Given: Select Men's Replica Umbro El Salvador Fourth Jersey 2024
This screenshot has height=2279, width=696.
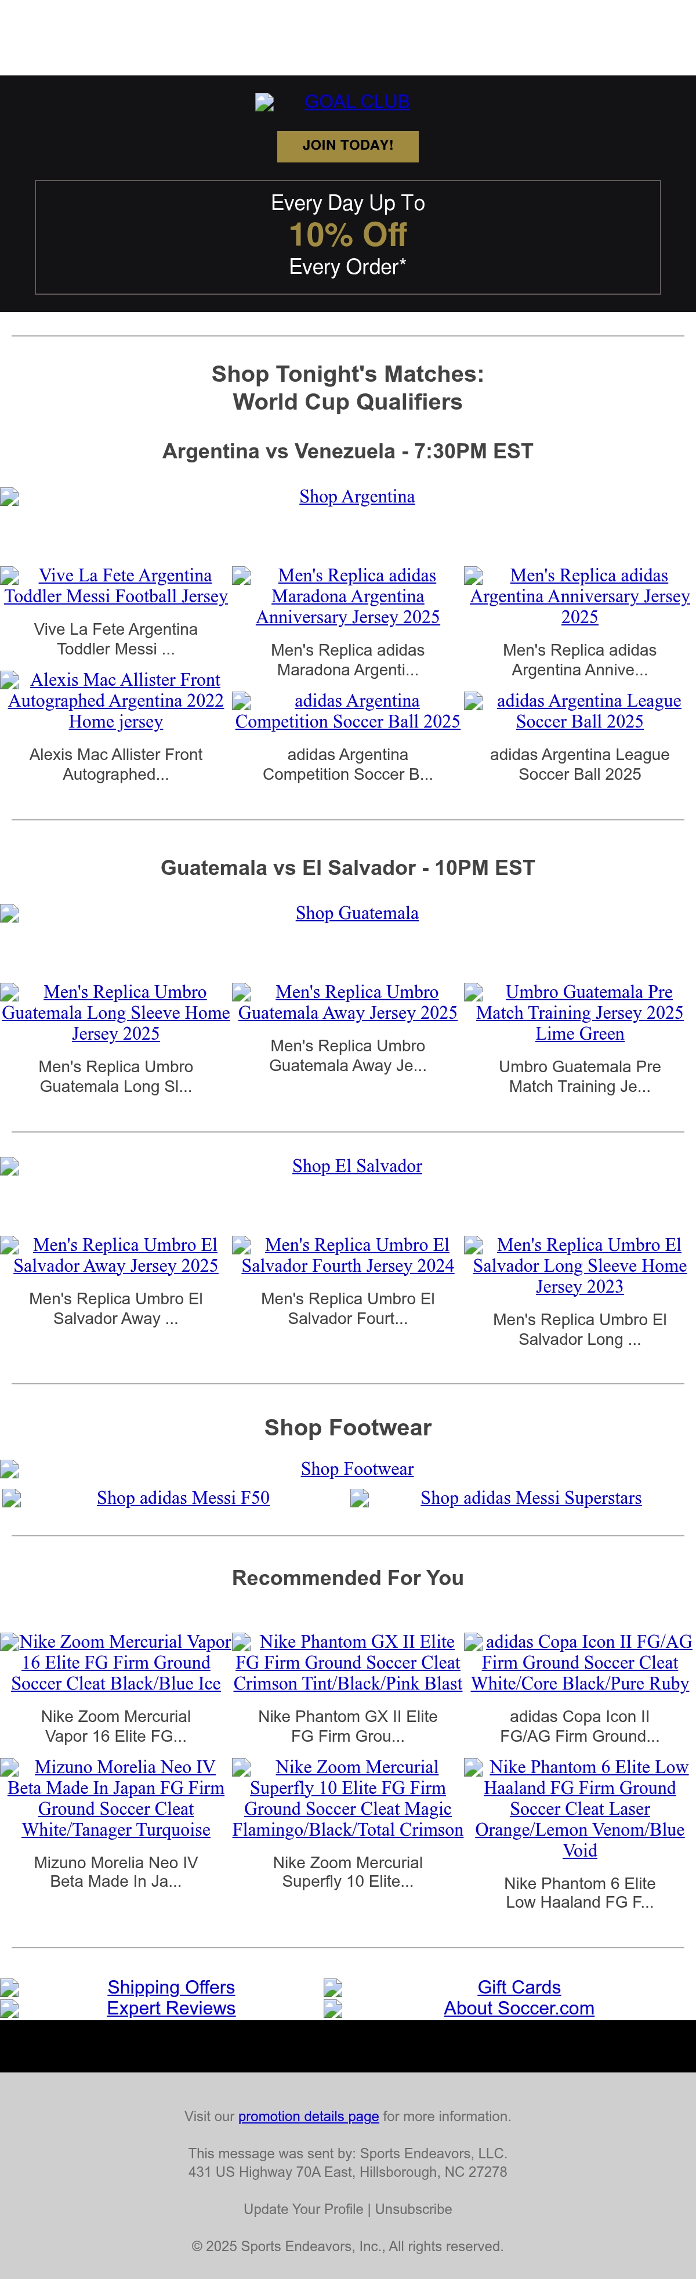Looking at the screenshot, I should coord(347,1256).
